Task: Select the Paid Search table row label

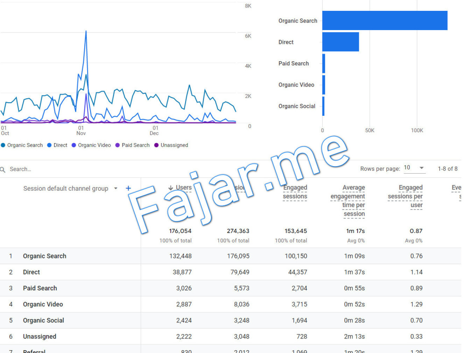Action: click(40, 288)
